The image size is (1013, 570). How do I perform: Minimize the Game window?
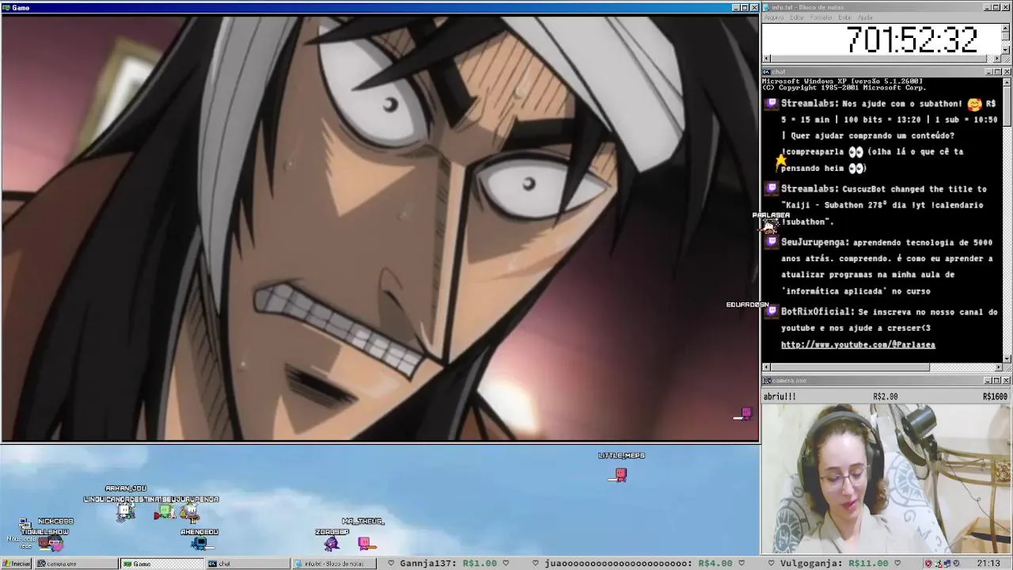pos(735,7)
